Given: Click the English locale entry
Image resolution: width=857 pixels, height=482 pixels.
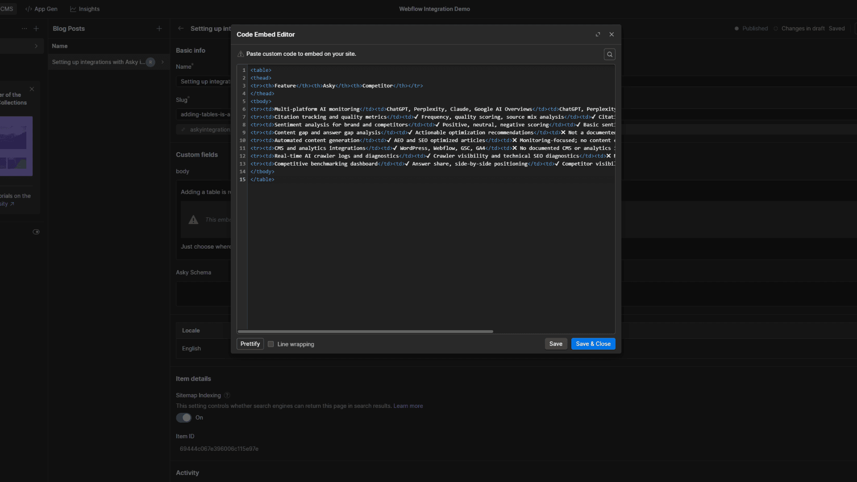Looking at the screenshot, I should [x=191, y=349].
